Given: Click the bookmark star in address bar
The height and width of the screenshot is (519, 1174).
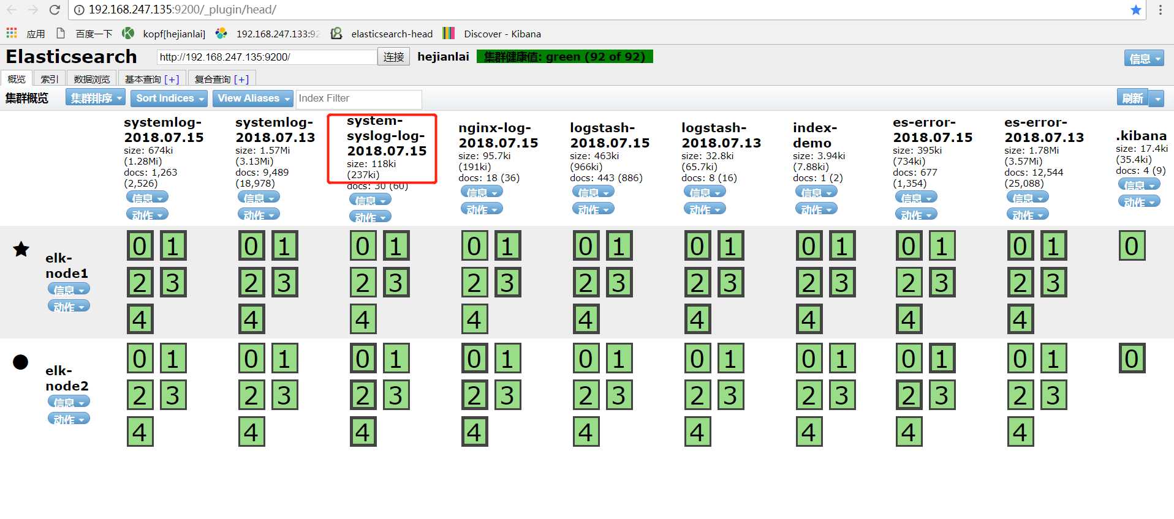Looking at the screenshot, I should 1135,10.
